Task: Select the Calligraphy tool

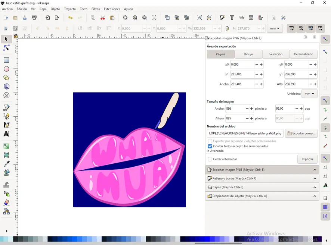Action: point(6,125)
